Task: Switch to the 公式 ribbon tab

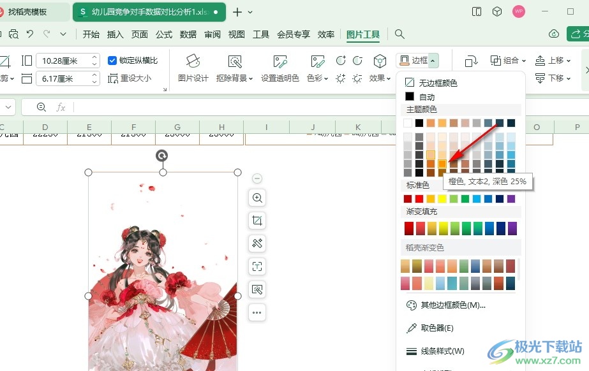Action: pos(164,34)
